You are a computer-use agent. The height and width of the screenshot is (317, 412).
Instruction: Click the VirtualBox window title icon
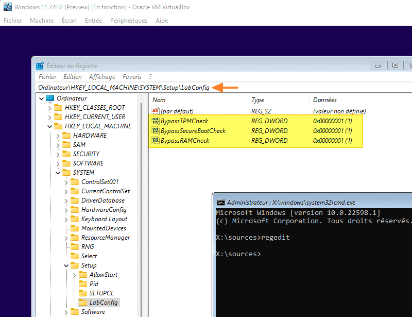tap(8, 7)
